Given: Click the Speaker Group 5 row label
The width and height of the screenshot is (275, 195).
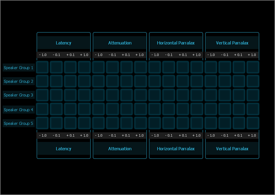Looking at the screenshot, I should click(18, 123).
